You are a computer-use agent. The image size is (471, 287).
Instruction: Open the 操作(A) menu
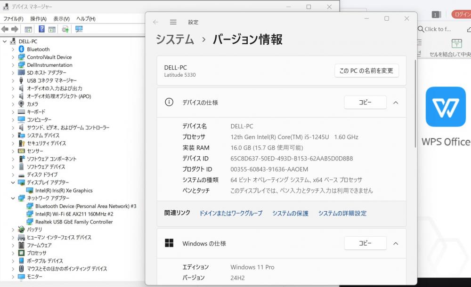point(38,19)
